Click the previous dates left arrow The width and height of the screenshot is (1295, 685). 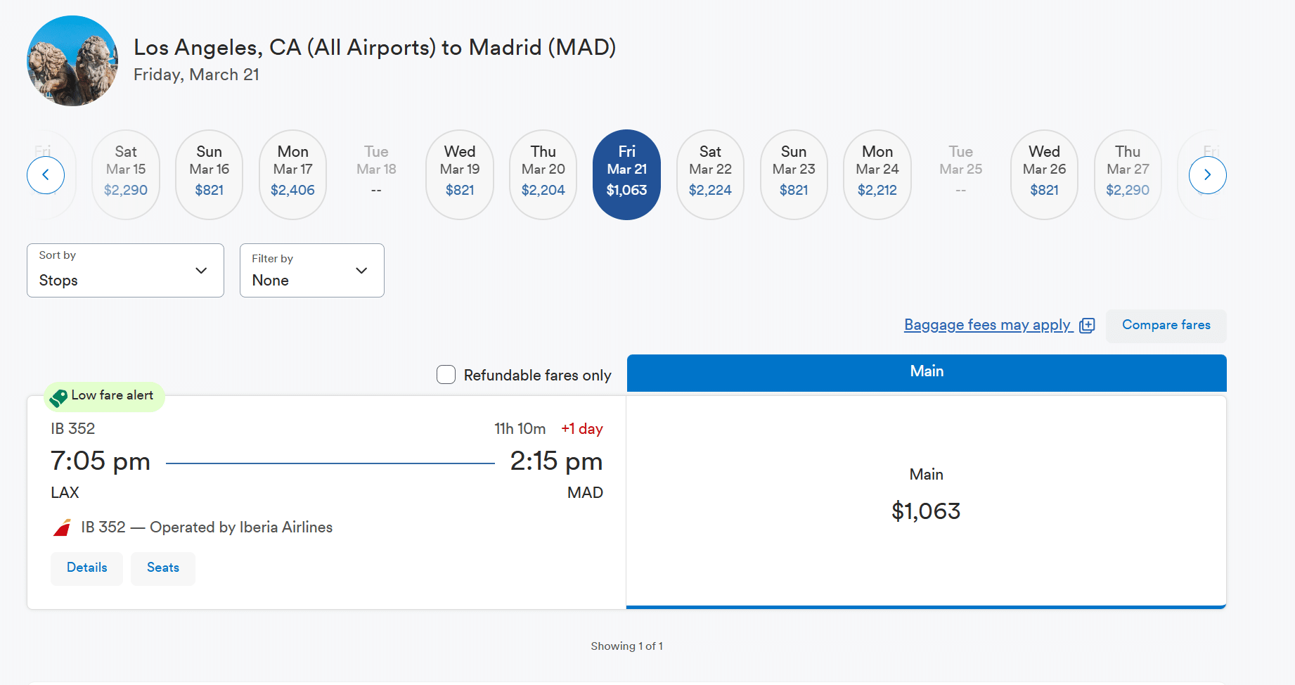tap(46, 175)
